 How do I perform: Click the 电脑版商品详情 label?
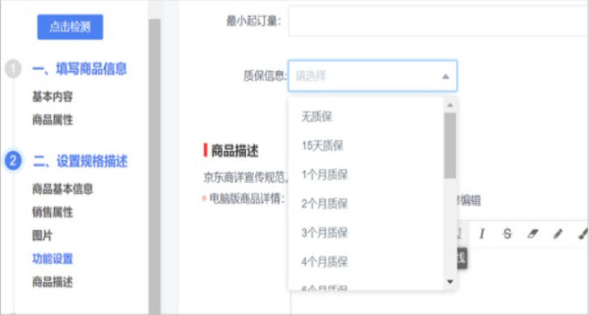tap(246, 199)
